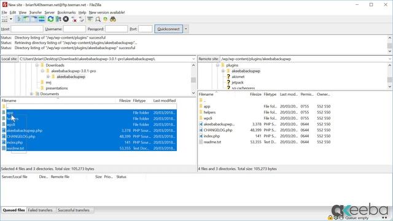Select remote wpcli folder icon

(201, 118)
